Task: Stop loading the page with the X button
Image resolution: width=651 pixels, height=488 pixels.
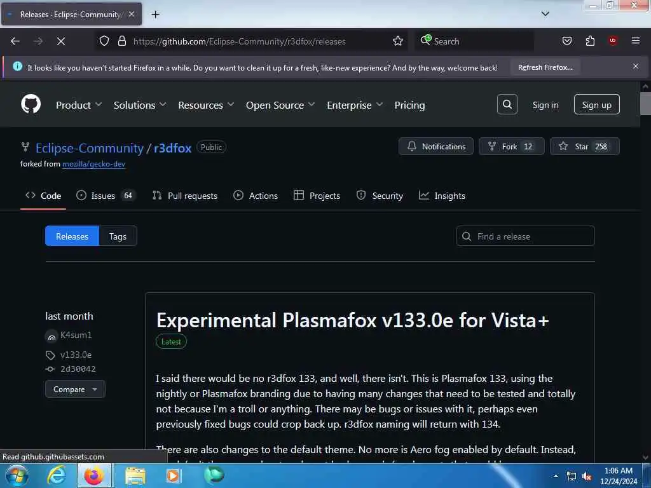Action: tap(61, 41)
